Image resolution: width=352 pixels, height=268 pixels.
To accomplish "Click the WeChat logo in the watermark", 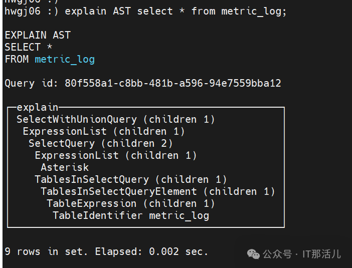I will coord(253,254).
